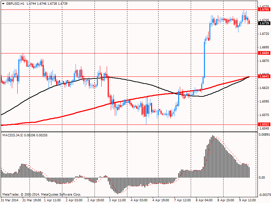Click the 9 Apr 12:00 time label
Image resolution: width=271 pixels, height=203 pixels.
248,200
